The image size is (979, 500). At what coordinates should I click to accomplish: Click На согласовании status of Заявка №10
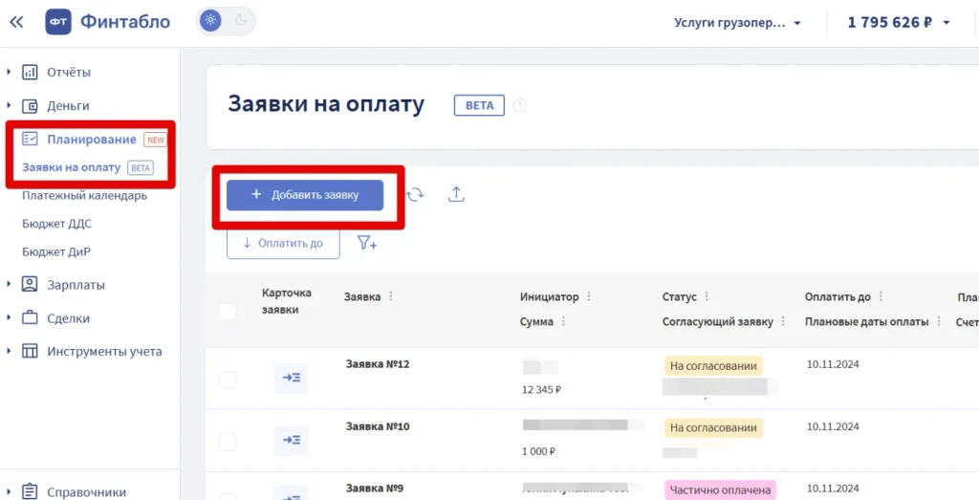pyautogui.click(x=713, y=427)
